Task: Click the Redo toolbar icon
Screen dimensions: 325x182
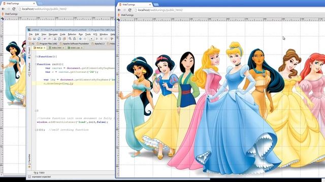Action: tap(49, 39)
